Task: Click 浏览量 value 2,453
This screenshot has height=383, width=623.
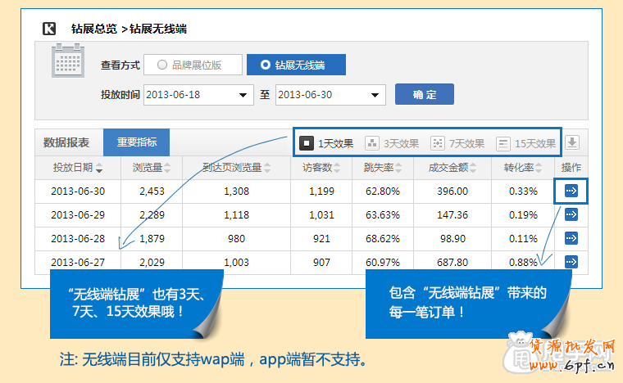Action: [152, 191]
